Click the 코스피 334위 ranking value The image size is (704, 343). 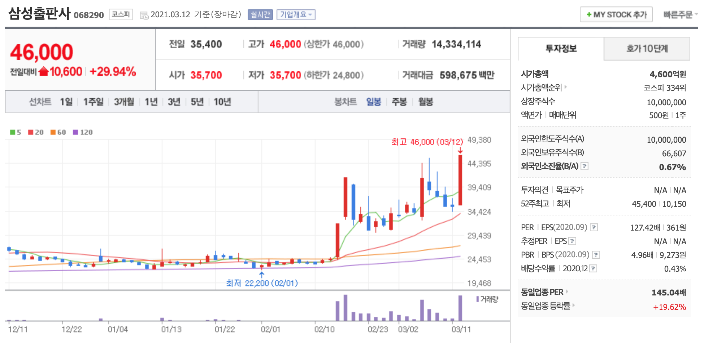[x=665, y=88]
